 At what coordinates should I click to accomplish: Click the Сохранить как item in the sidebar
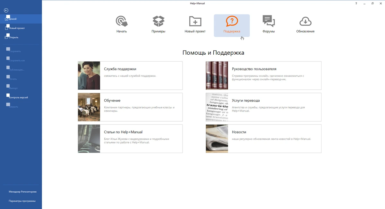21,60
